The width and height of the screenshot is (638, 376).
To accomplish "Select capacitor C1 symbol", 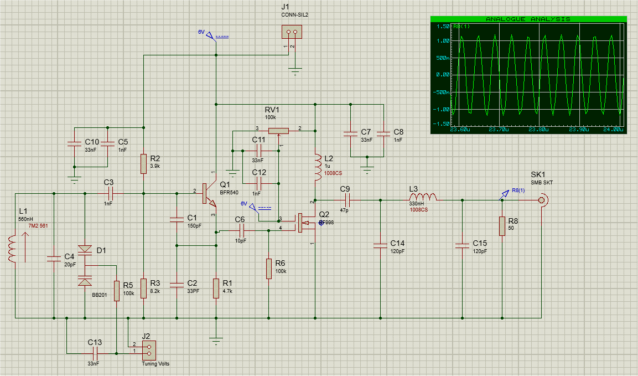I will pyautogui.click(x=177, y=220).
